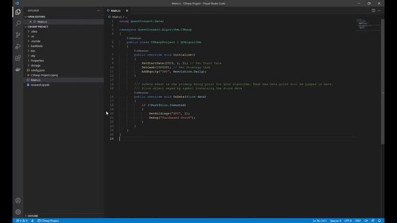Collapse the Open Editors section
This screenshot has width=397, height=223.
click(36, 17)
